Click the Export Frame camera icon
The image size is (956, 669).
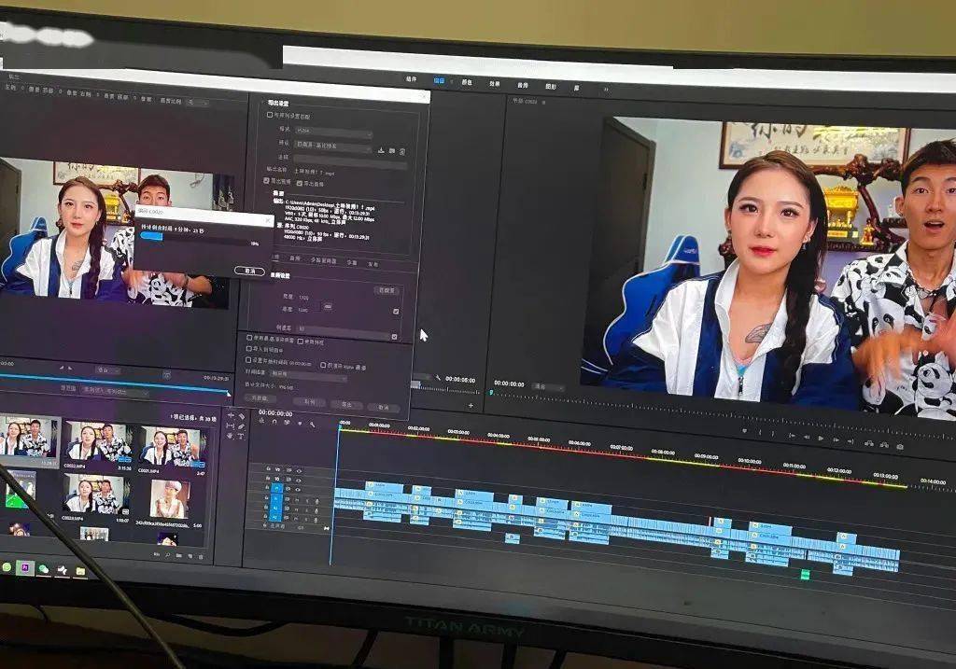point(900,447)
